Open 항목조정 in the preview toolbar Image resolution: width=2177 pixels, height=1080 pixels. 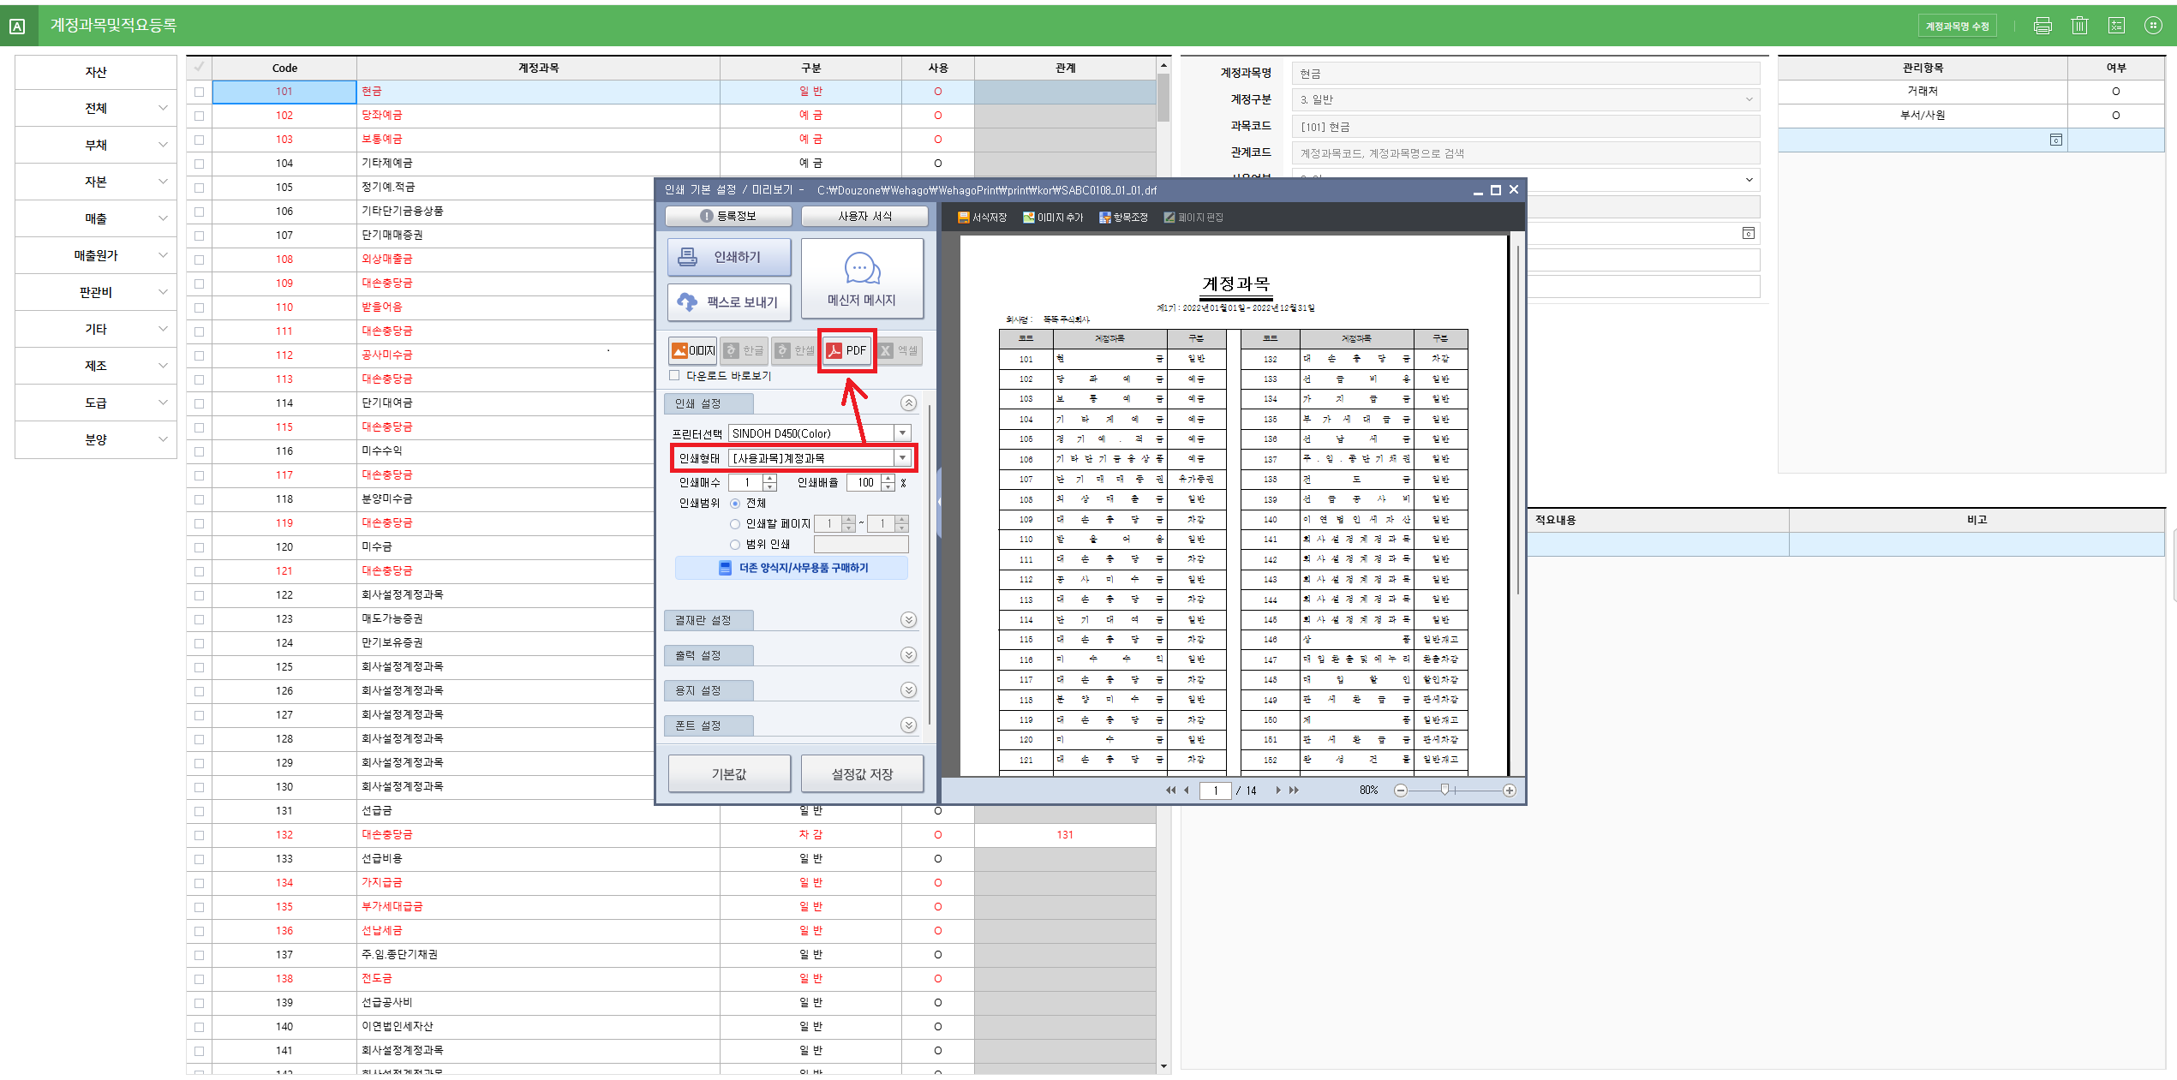tap(1123, 218)
